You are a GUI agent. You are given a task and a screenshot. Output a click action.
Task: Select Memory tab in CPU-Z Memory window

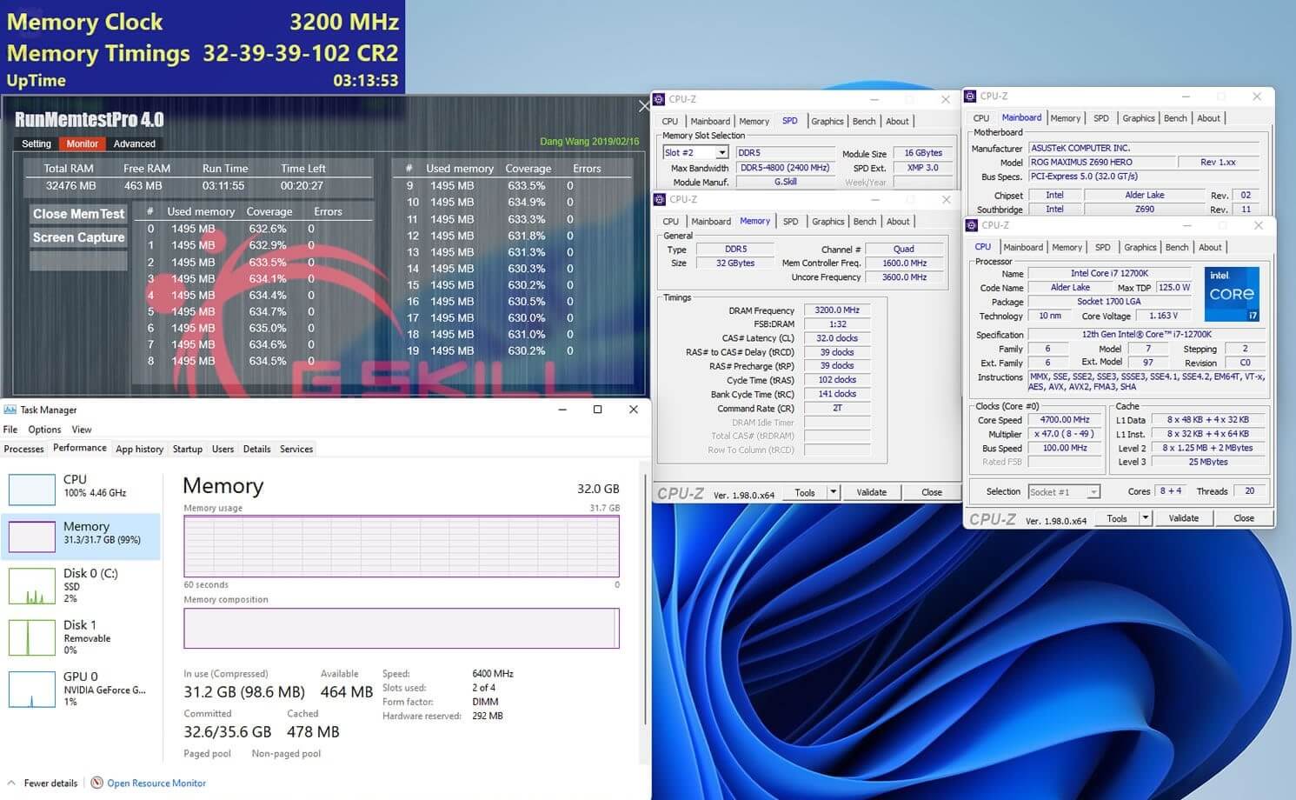[754, 221]
